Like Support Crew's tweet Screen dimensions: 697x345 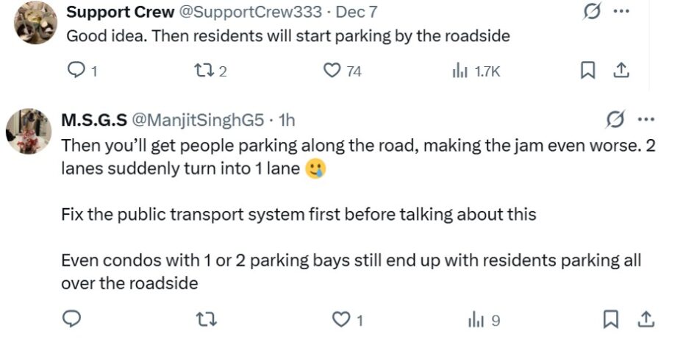tap(333, 71)
